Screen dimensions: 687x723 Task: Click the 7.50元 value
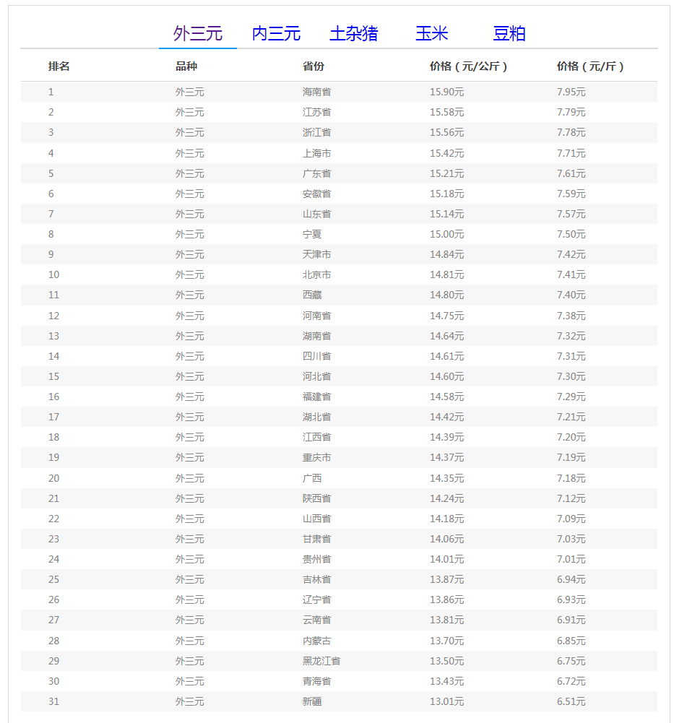click(x=571, y=234)
